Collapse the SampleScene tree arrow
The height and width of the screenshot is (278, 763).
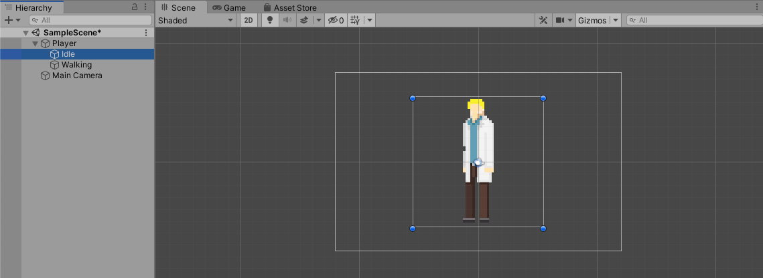click(25, 33)
